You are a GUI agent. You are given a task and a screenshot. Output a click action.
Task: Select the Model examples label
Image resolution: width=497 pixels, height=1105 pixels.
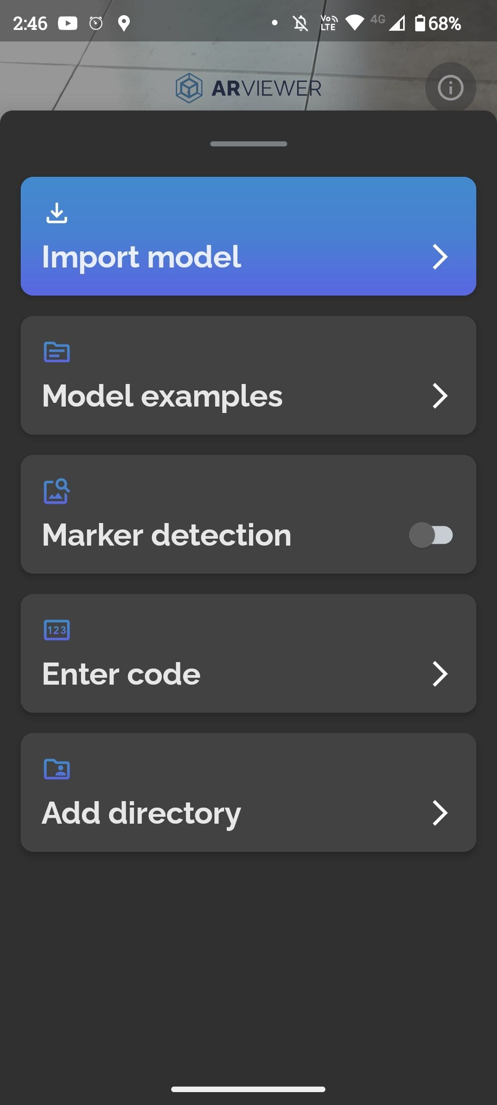coord(162,396)
